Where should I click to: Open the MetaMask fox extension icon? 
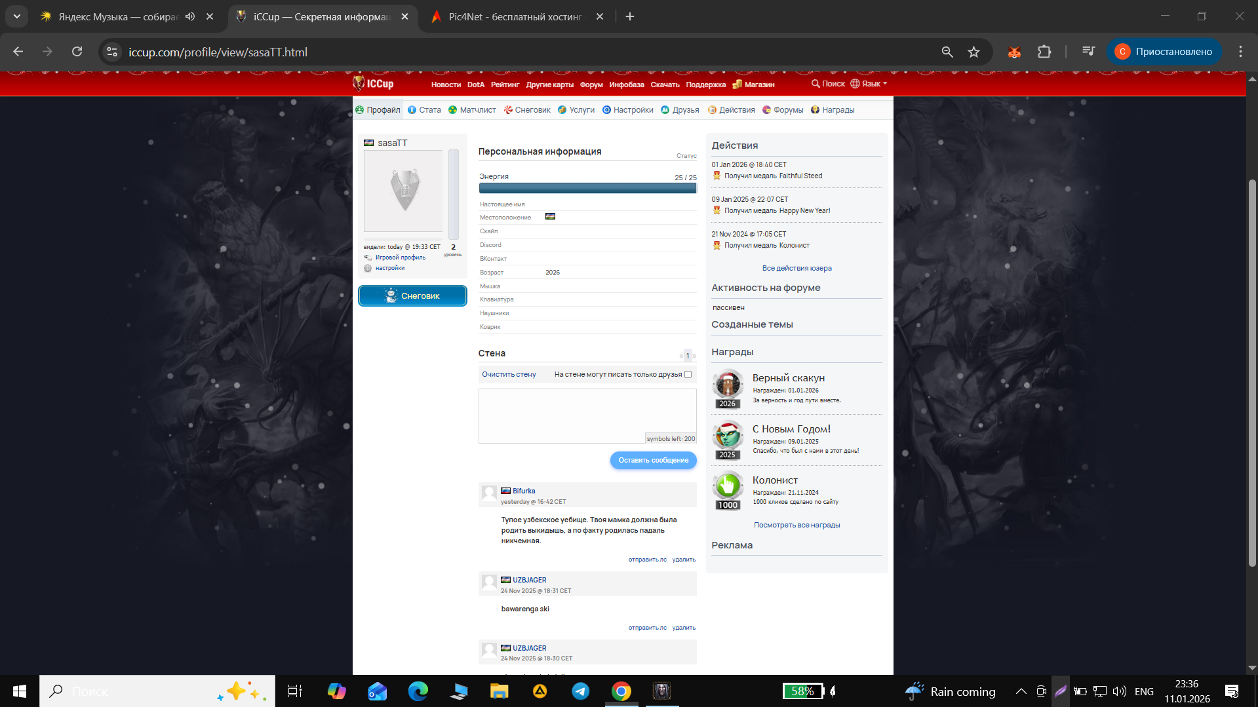coord(1014,52)
